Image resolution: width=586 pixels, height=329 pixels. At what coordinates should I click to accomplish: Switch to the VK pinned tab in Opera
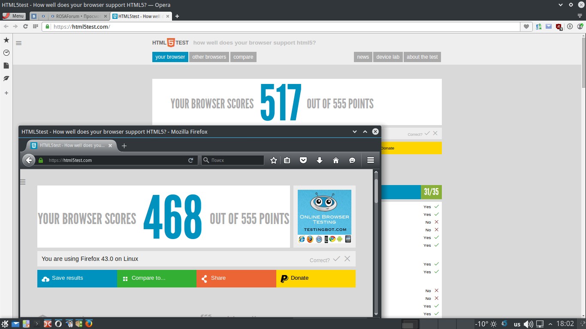coord(34,16)
